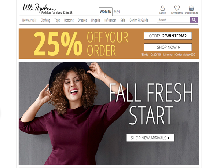Switch to the WOMEN tab
This screenshot has width=220, height=168.
(106, 12)
